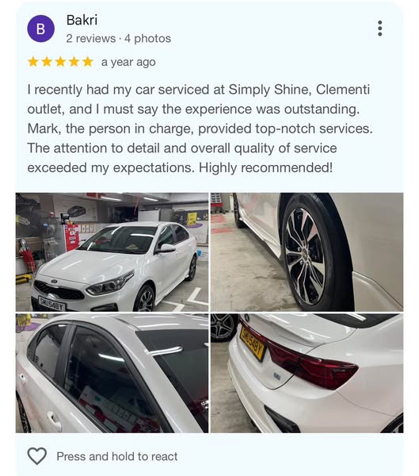Open photo of rear tail light
This screenshot has height=476, width=419.
tap(307, 374)
